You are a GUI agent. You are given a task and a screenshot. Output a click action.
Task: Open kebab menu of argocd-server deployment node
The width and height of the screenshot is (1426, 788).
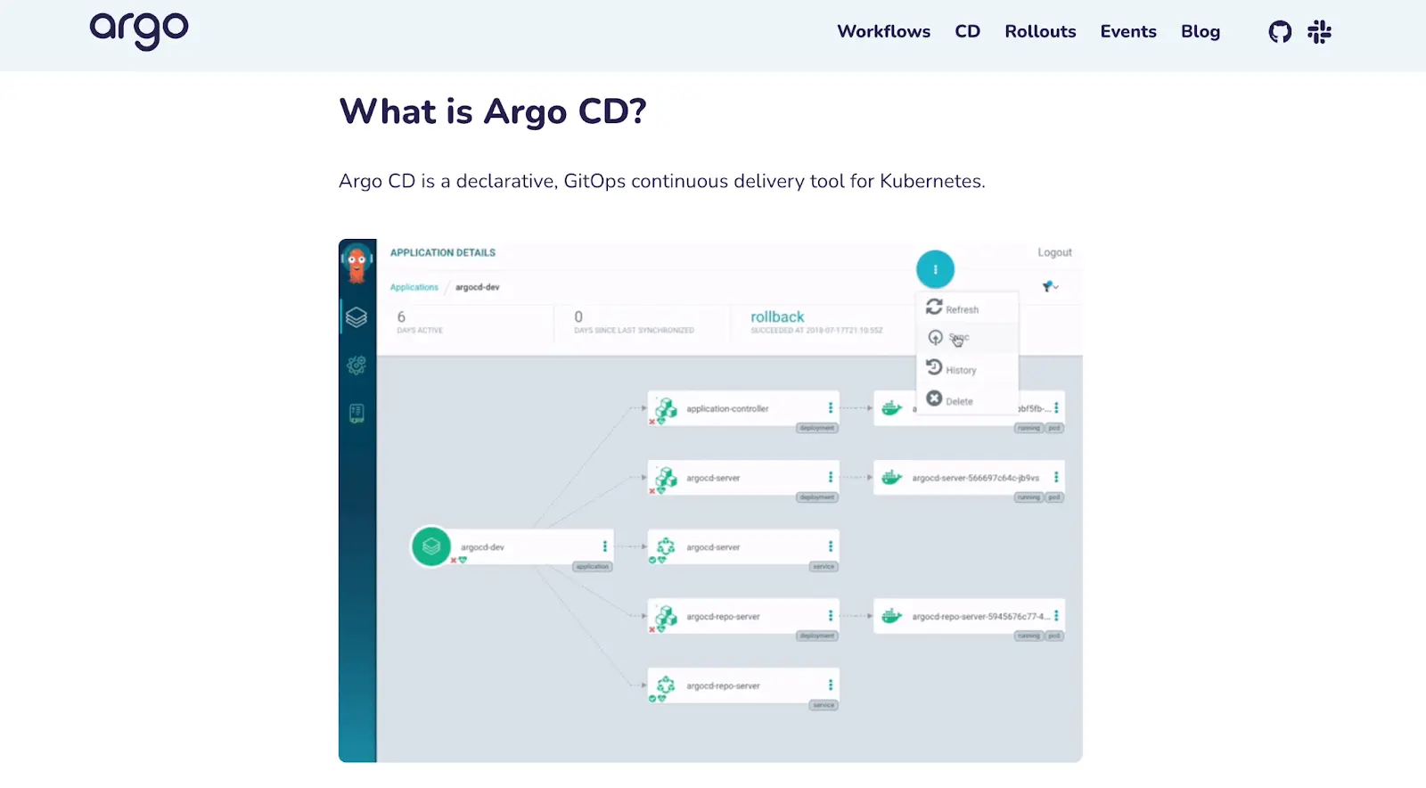coord(831,477)
